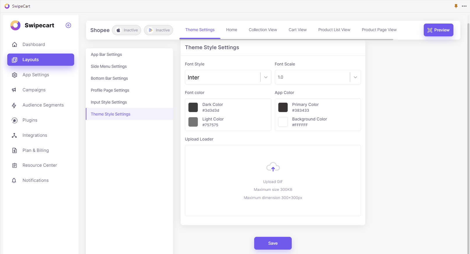Click the Dashboard home icon
The width and height of the screenshot is (470, 254).
coord(14,45)
